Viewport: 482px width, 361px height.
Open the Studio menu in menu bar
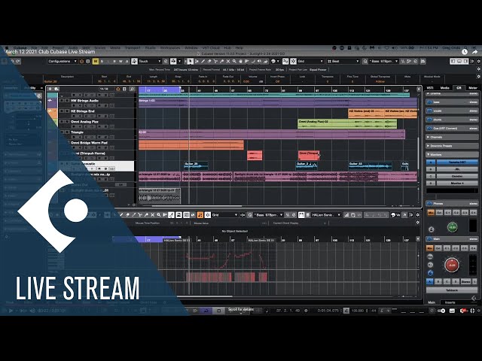(151, 48)
